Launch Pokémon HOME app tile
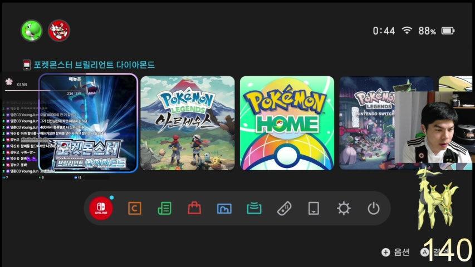Screen dimensions: 475x267 pos(287,123)
